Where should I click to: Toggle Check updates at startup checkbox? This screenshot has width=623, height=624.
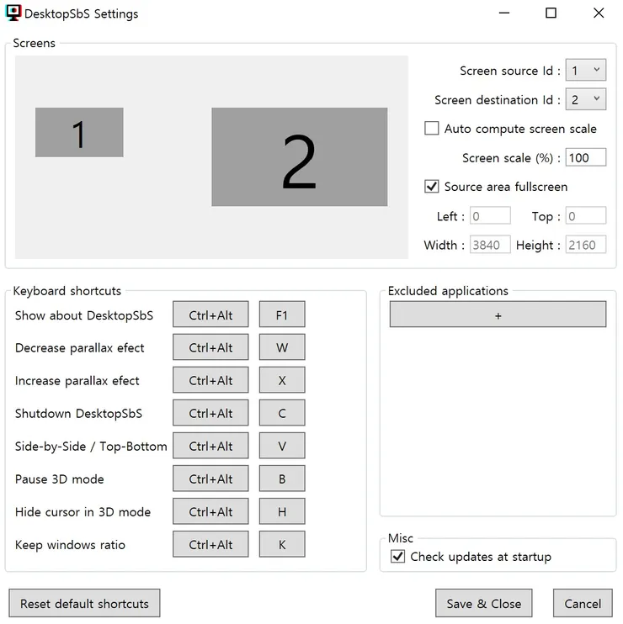pyautogui.click(x=397, y=556)
